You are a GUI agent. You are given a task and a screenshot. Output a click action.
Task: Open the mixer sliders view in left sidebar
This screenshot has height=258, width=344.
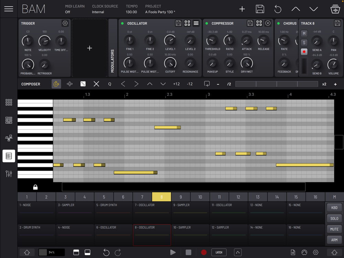click(9, 174)
